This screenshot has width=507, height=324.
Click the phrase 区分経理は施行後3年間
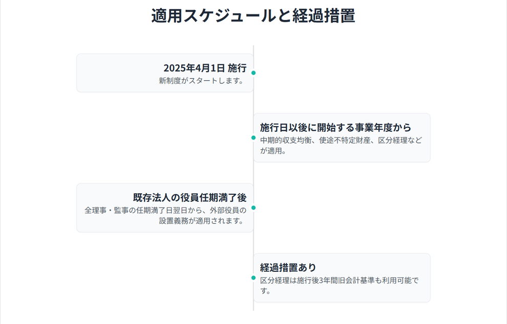tap(299, 280)
